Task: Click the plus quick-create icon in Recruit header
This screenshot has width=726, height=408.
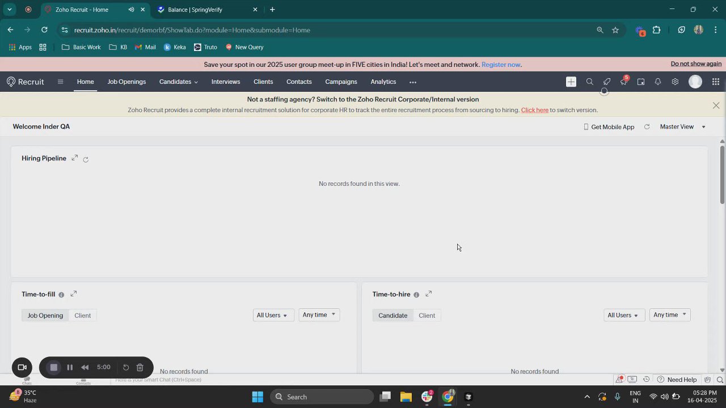Action: (571, 82)
